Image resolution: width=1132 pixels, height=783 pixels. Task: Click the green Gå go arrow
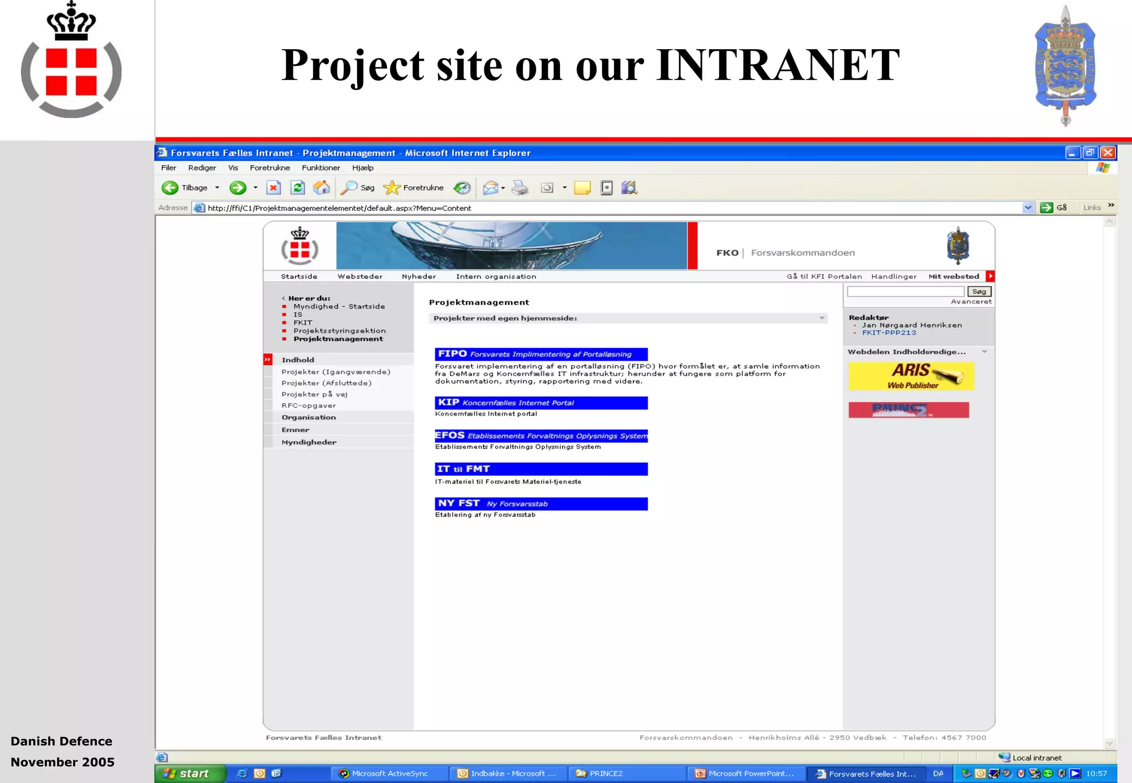[x=1046, y=208]
